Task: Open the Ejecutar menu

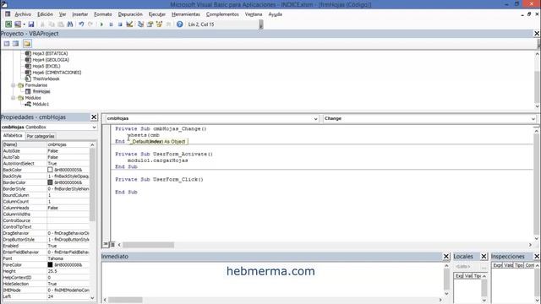Action: [157, 14]
